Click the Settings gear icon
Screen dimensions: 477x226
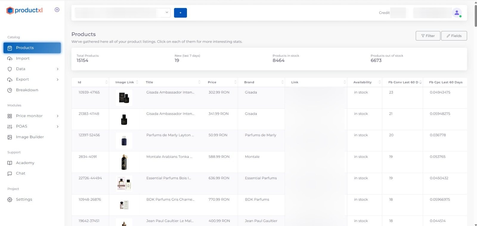(x=10, y=199)
